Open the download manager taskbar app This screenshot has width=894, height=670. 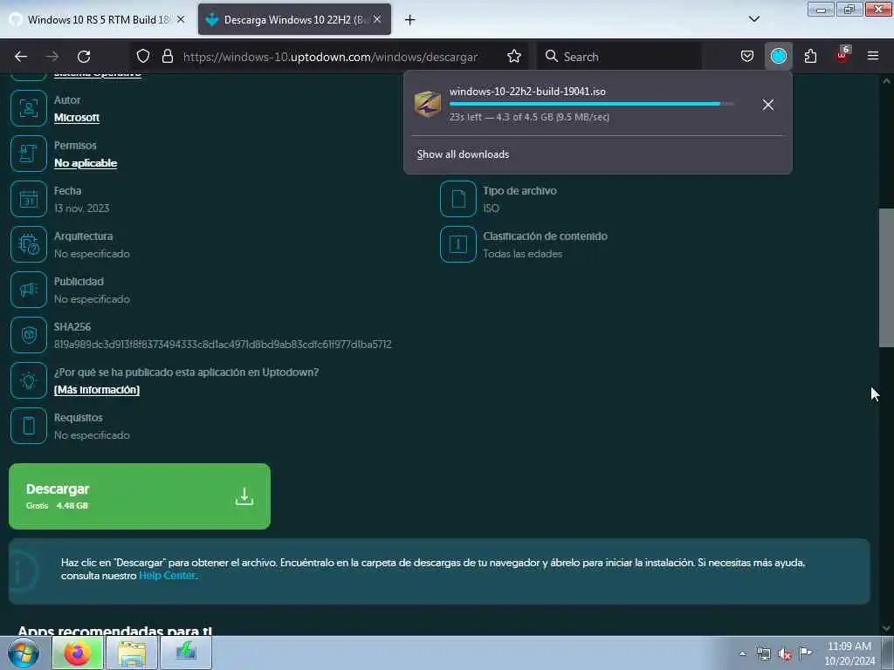[x=186, y=653]
